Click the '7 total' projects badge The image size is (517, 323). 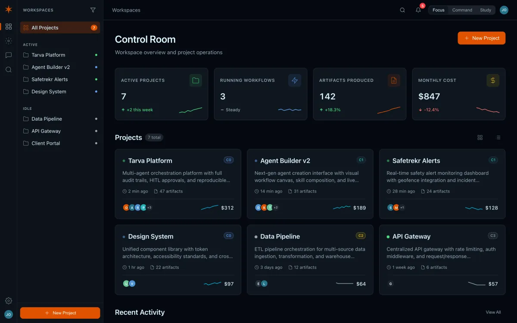pyautogui.click(x=154, y=137)
